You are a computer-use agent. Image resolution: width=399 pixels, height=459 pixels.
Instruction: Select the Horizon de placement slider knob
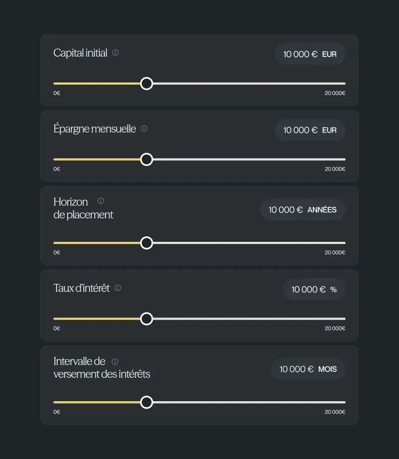pos(146,243)
